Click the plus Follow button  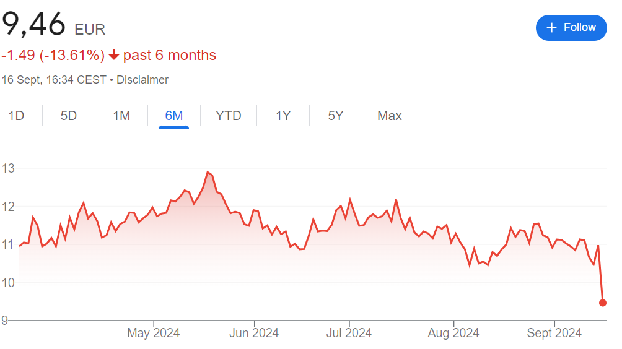(571, 28)
